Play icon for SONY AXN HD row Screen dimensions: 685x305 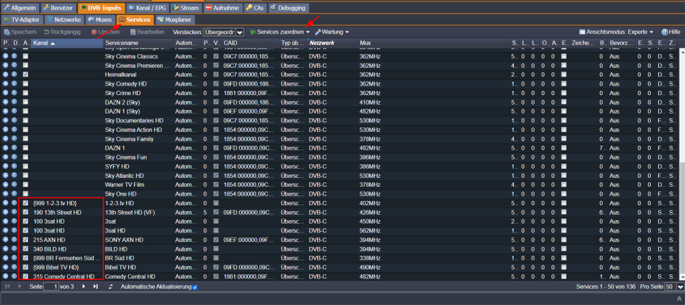click(x=5, y=239)
